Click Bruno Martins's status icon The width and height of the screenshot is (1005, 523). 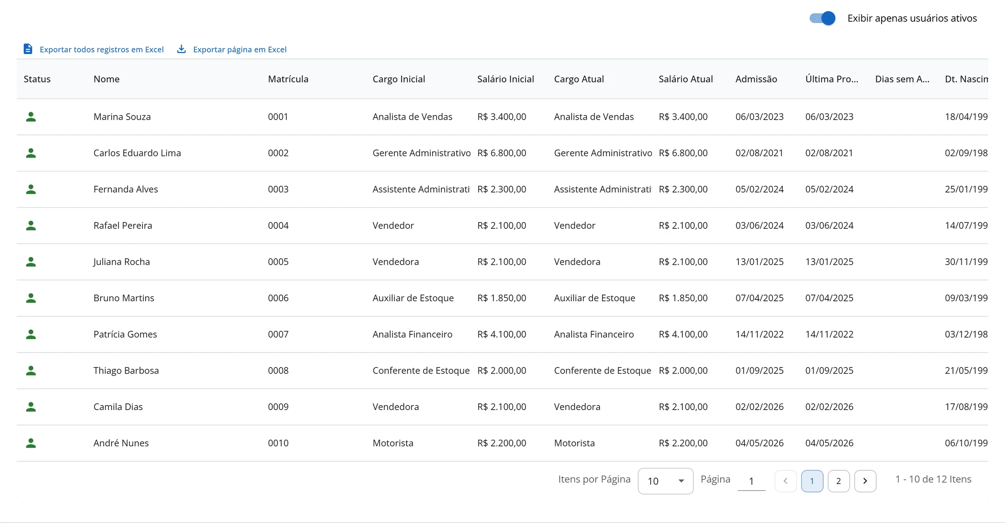(x=31, y=298)
